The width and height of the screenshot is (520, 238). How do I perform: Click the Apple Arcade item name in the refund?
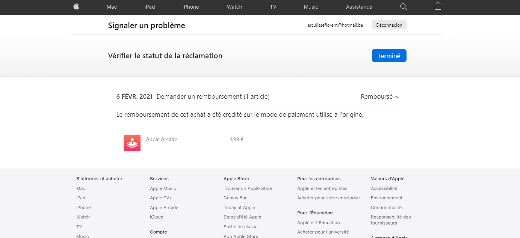[x=162, y=139]
